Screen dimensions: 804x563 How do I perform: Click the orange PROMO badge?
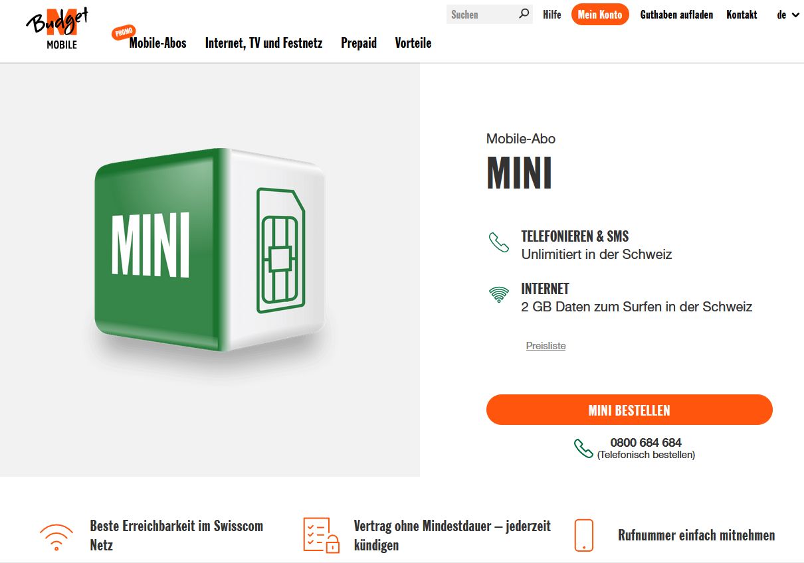[x=122, y=32]
